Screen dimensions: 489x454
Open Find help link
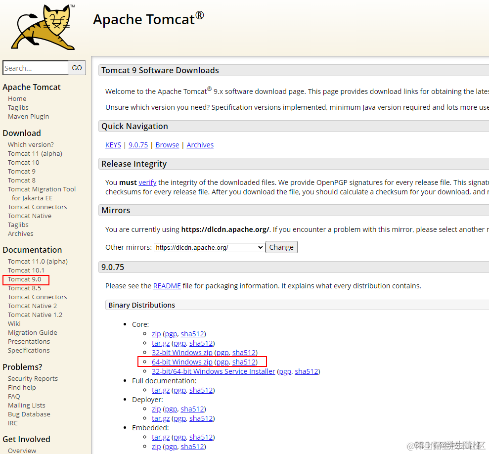pos(22,387)
